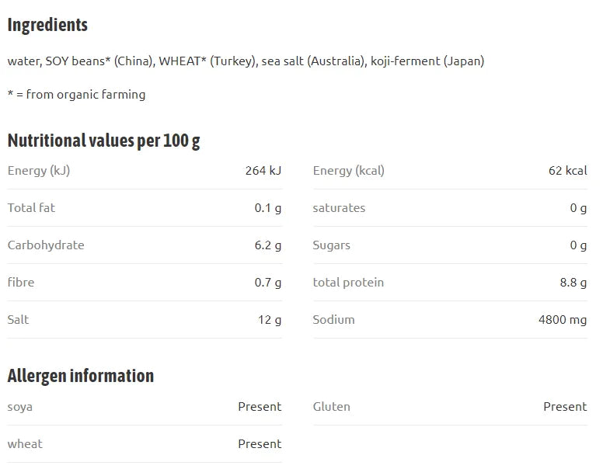603x476 pixels.
Task: Click the saturates row label
Action: pyautogui.click(x=339, y=208)
